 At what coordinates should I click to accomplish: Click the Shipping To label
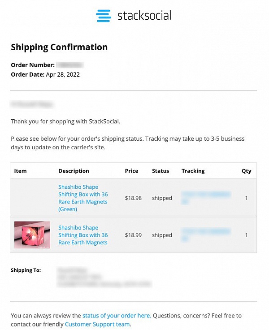26,270
